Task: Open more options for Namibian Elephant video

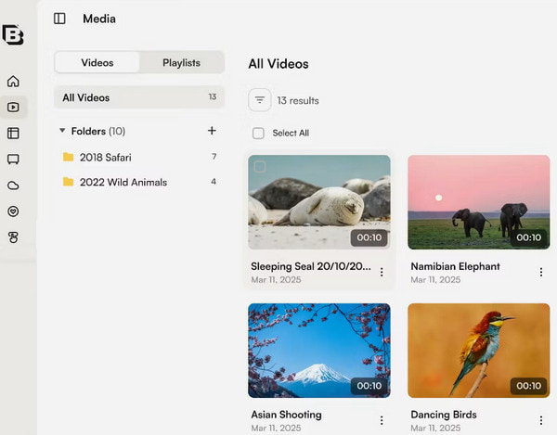Action: [541, 272]
